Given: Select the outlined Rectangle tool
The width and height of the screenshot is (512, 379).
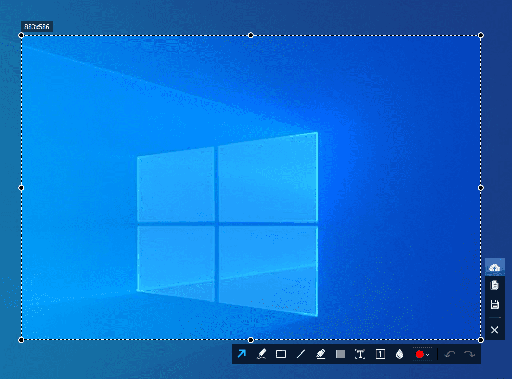Looking at the screenshot, I should [x=281, y=354].
